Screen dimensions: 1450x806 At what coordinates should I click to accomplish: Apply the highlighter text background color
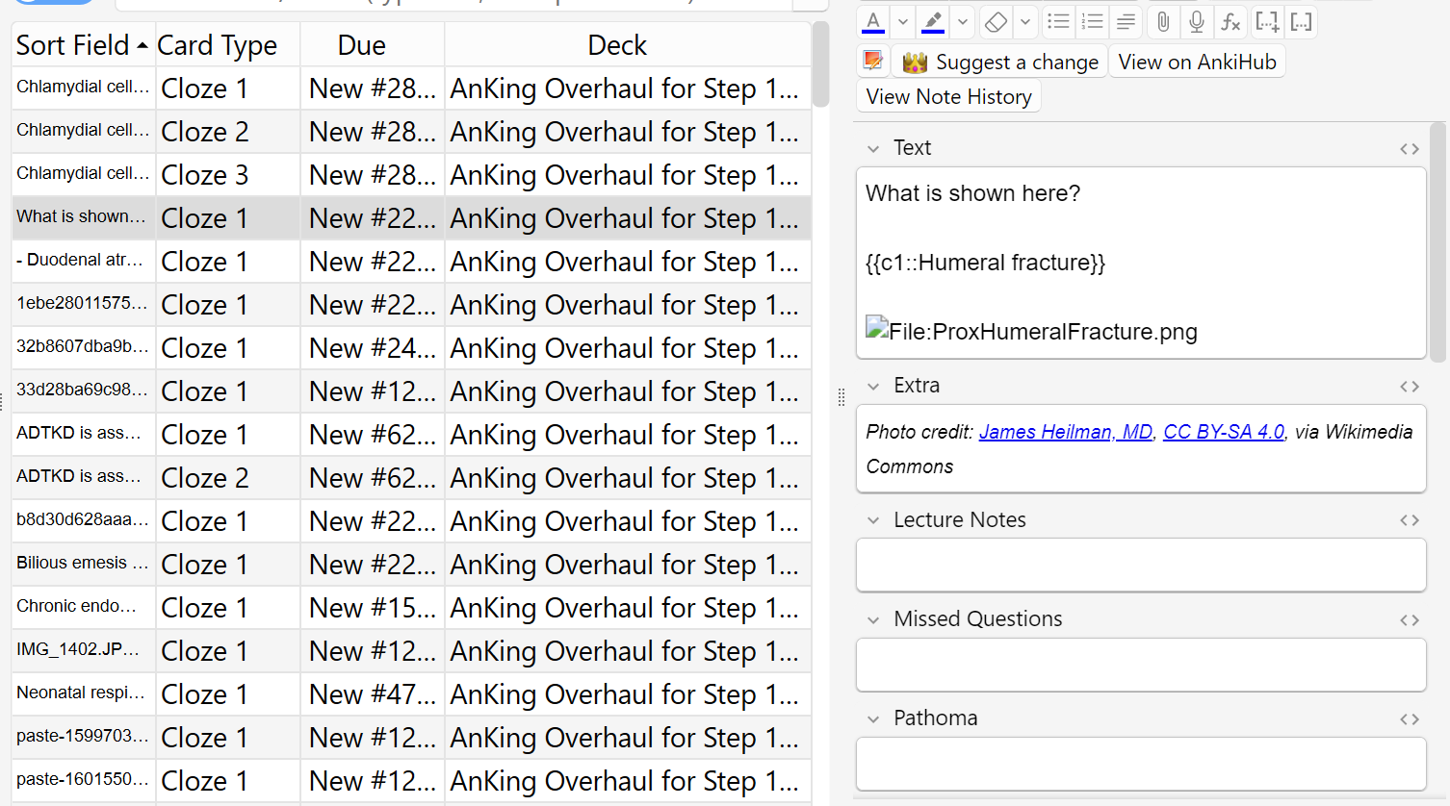[x=933, y=21]
